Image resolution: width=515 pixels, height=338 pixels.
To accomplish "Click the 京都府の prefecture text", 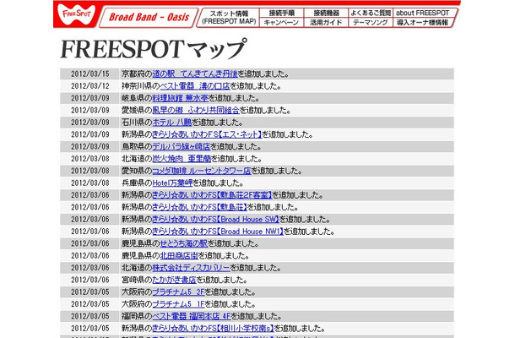I will [137, 74].
